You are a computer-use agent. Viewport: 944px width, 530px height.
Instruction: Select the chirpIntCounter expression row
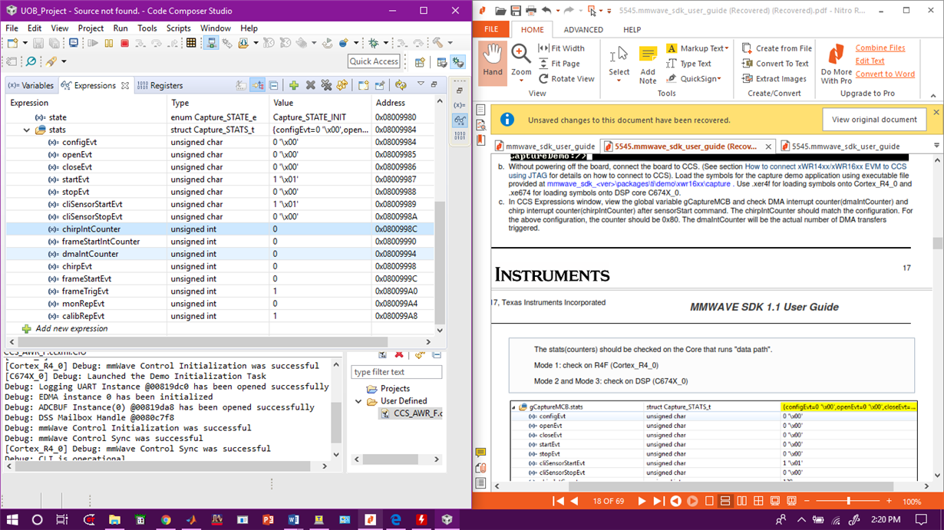[x=219, y=229]
